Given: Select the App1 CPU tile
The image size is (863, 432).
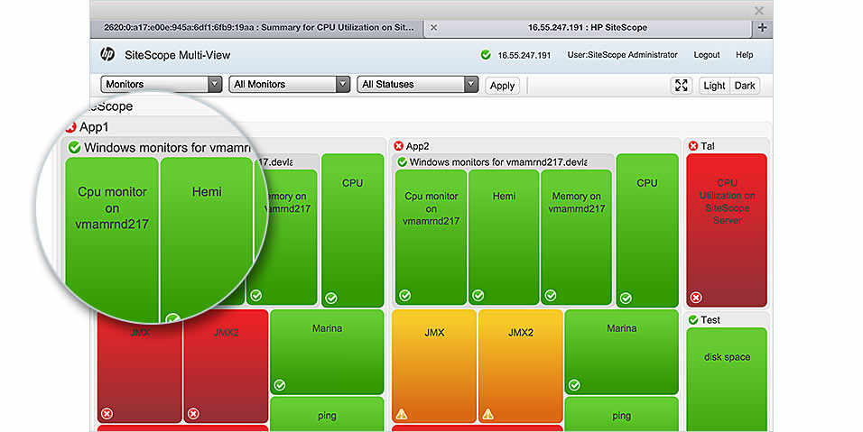Looking at the screenshot, I should pyautogui.click(x=352, y=230).
